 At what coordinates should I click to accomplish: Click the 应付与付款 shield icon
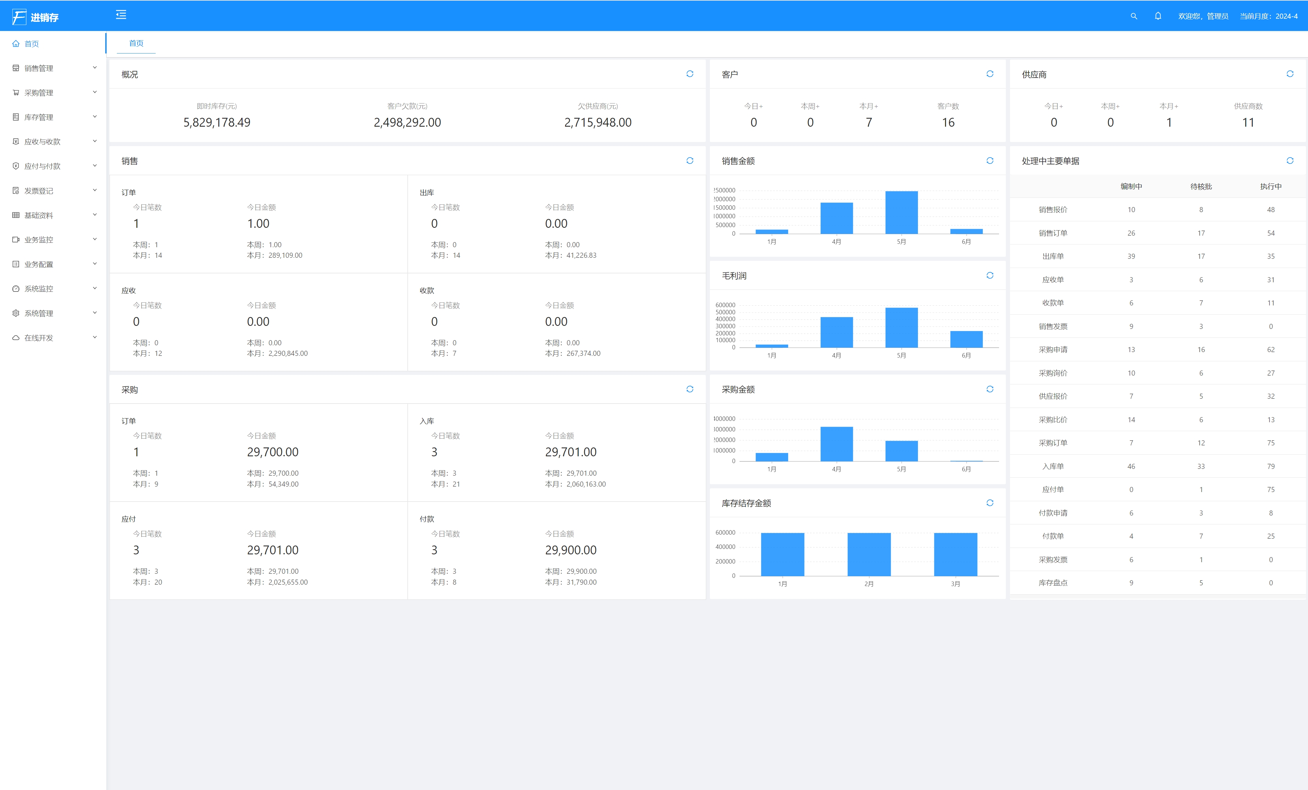click(16, 165)
